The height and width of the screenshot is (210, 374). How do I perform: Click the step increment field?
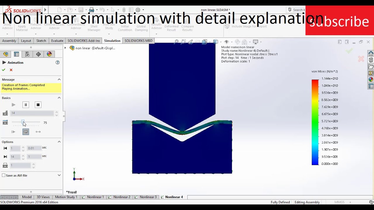(x=20, y=165)
